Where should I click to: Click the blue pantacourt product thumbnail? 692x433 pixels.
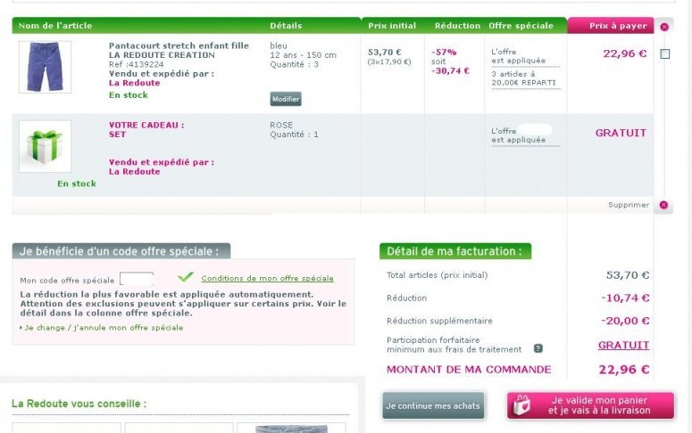(45, 66)
